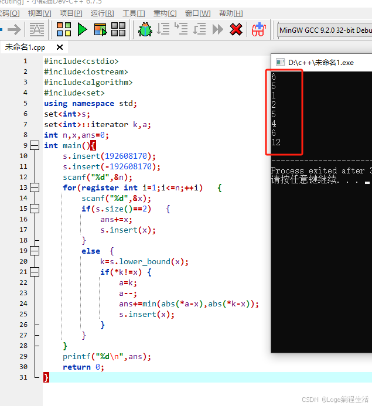372x406 pixels.
Task: Click the return 0; statement
Action: pyautogui.click(x=83, y=367)
